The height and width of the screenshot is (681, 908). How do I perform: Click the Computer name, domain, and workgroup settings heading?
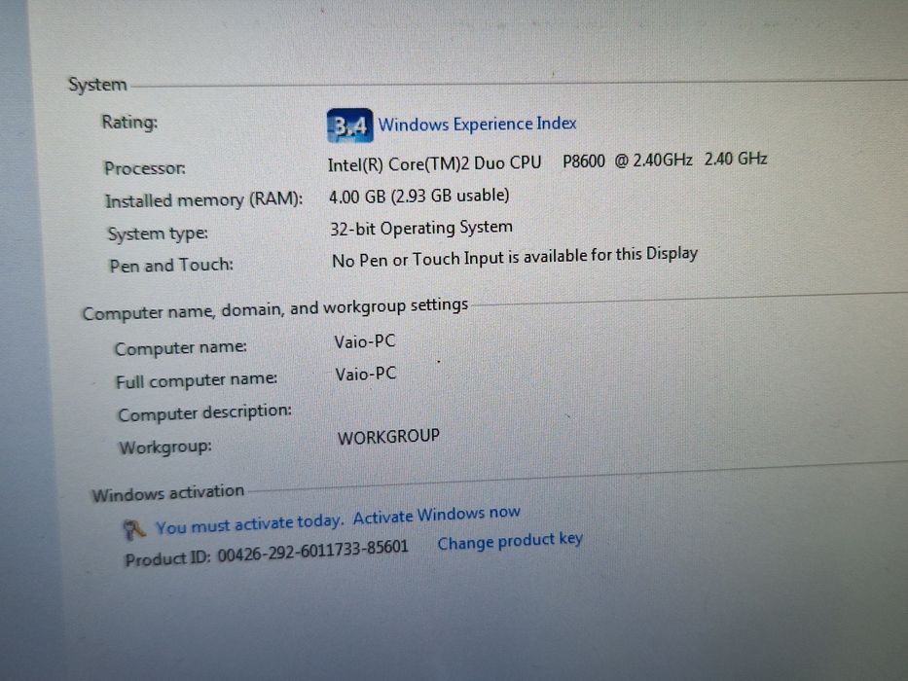275,308
